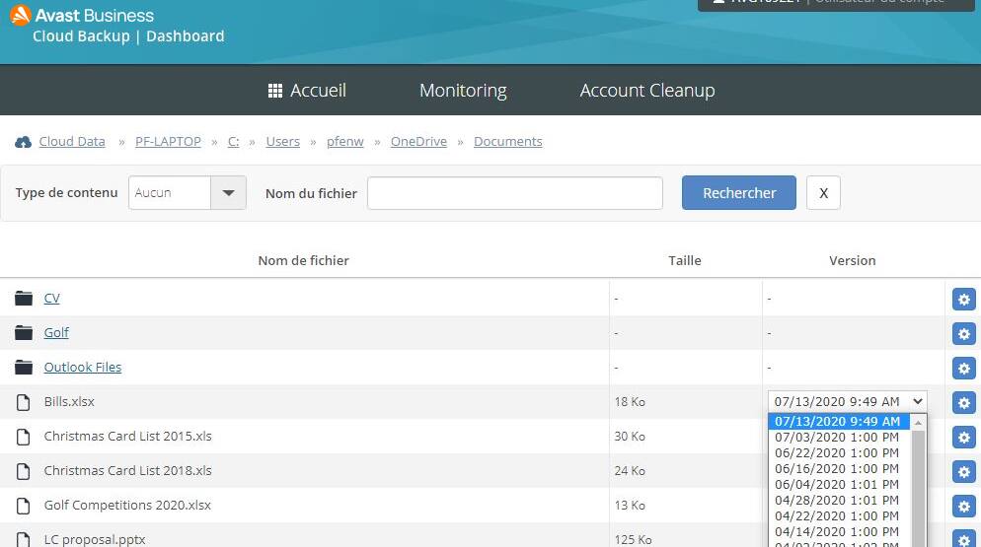Open the gear menu for Bills.xlsx
Image resolution: width=981 pixels, height=547 pixels.
coord(963,402)
